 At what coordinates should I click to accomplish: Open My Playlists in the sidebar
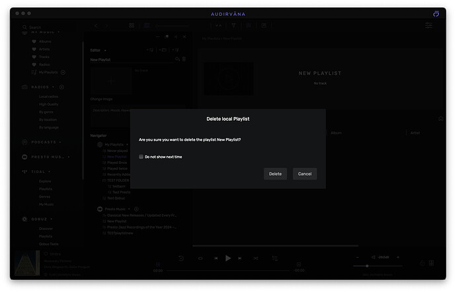[x=48, y=72]
